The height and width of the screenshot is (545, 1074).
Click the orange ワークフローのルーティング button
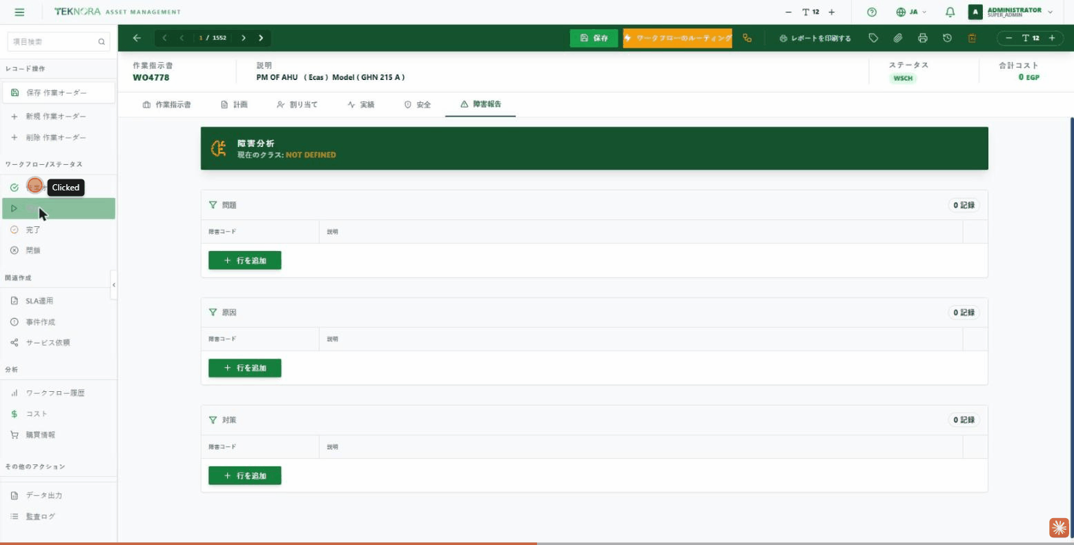pos(677,38)
